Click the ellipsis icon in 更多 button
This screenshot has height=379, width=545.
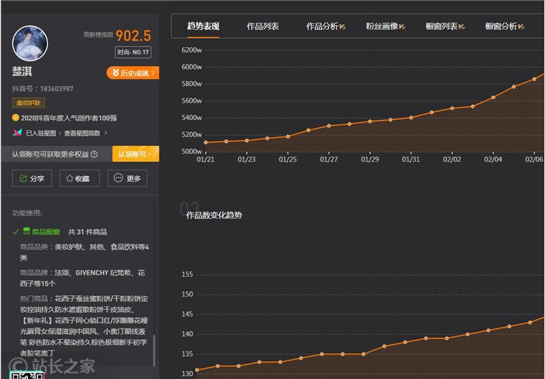(118, 178)
